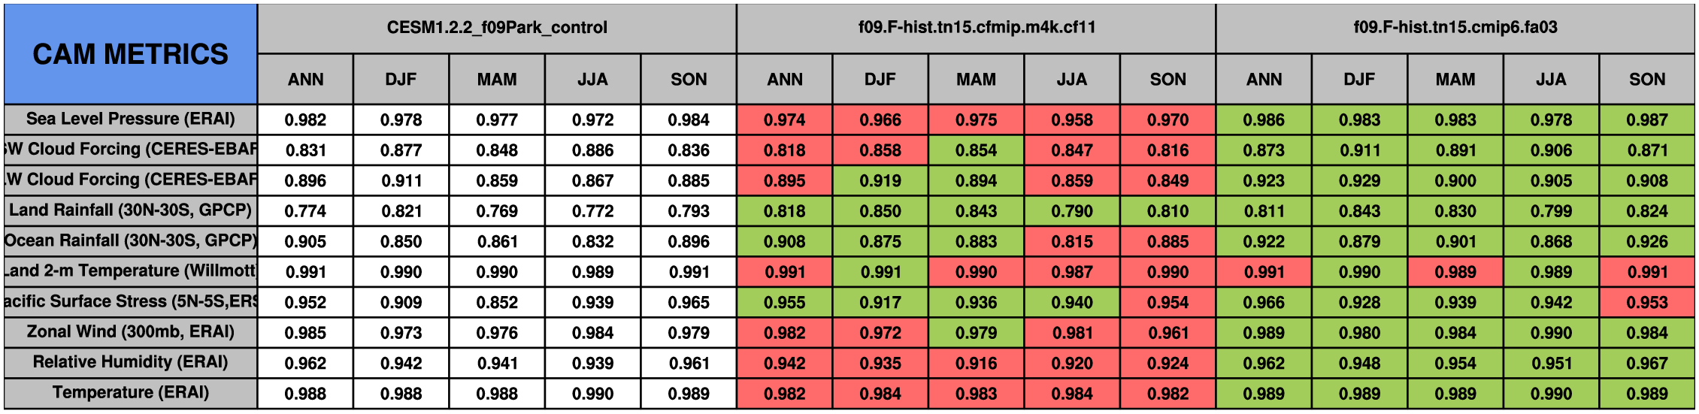Click the green 0.967 Relative Humidity SON cell
The height and width of the screenshot is (414, 1699).
pyautogui.click(x=1647, y=363)
